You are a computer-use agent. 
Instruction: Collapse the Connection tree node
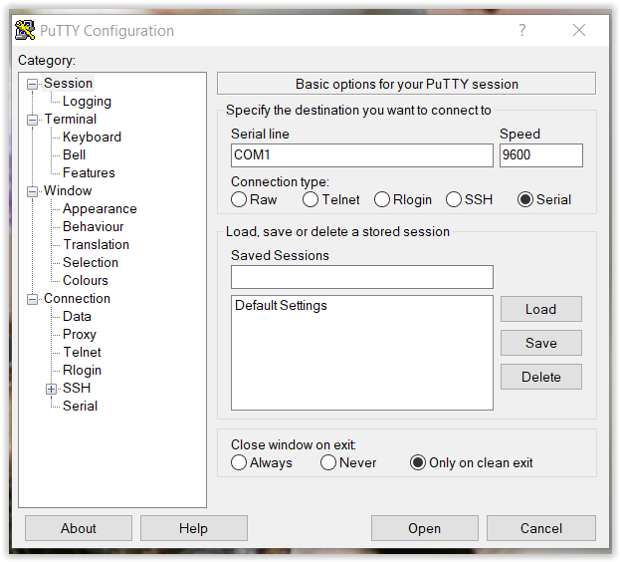(32, 299)
